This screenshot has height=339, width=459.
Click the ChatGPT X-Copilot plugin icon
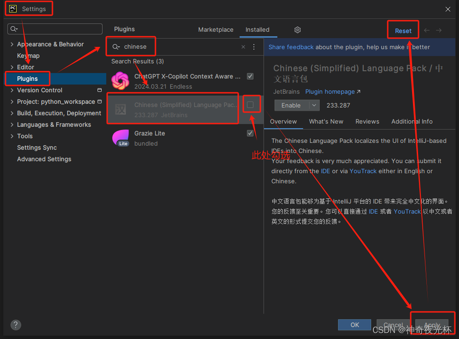tap(120, 81)
